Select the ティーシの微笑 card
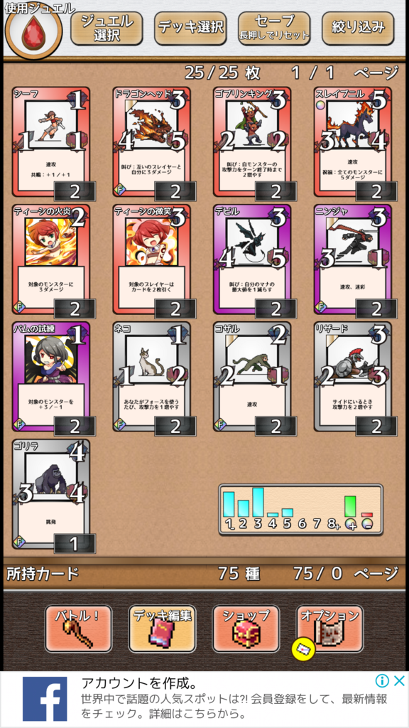This screenshot has height=728, width=409. click(x=152, y=259)
